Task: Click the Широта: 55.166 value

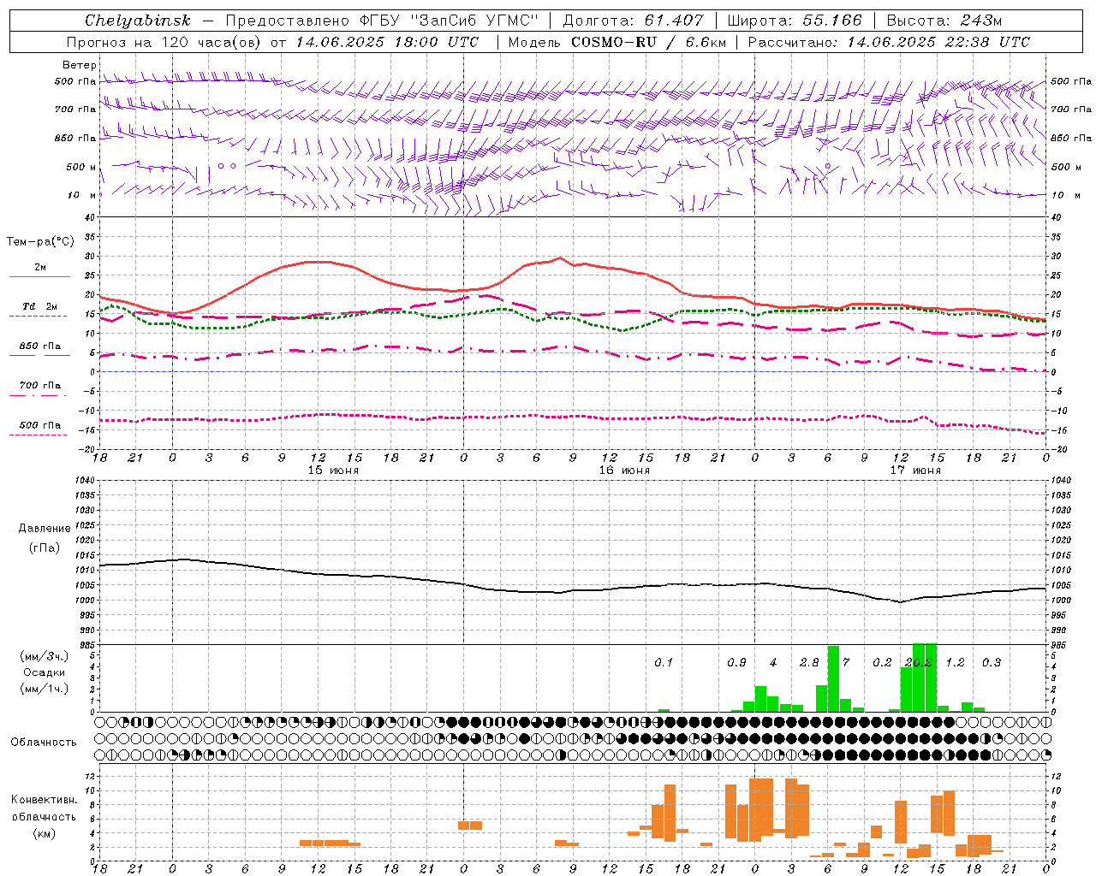Action: [795, 20]
